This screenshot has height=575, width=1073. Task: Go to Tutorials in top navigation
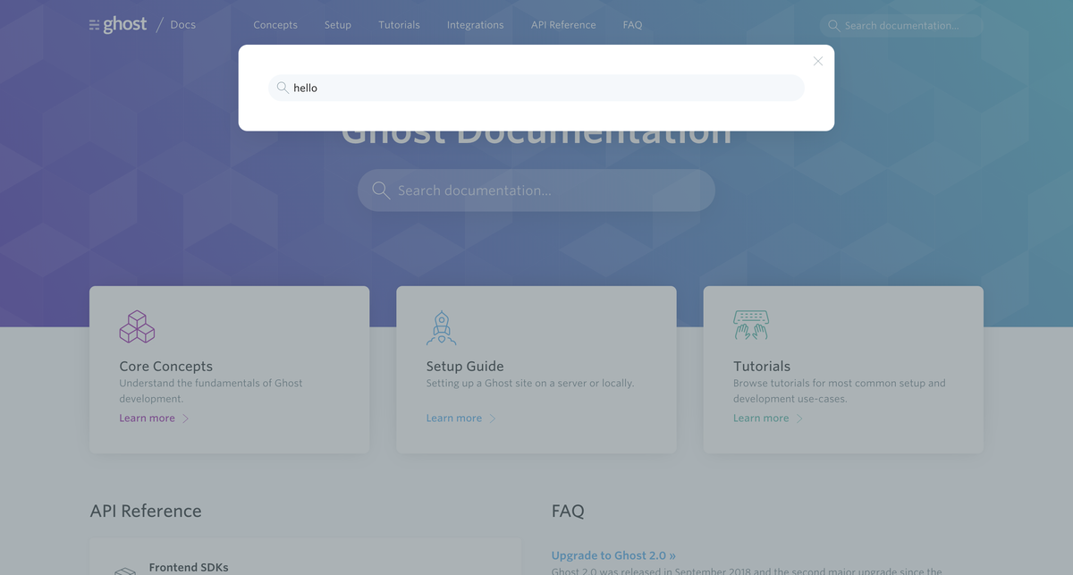[399, 25]
